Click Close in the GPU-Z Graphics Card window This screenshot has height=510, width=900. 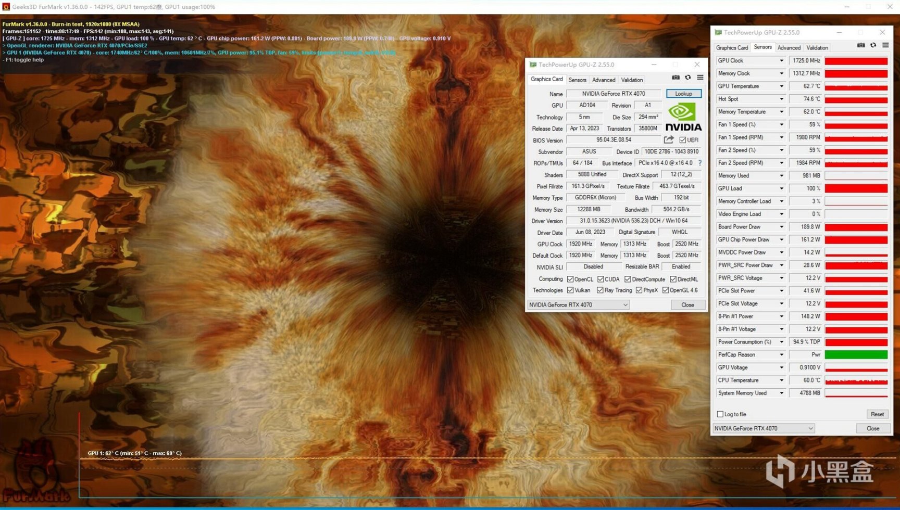point(687,305)
